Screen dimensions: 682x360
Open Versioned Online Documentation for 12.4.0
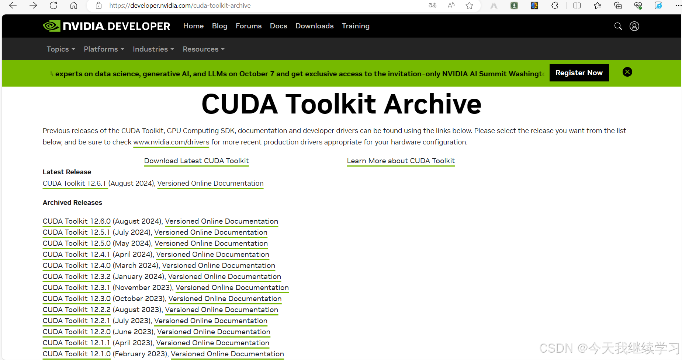pos(219,266)
